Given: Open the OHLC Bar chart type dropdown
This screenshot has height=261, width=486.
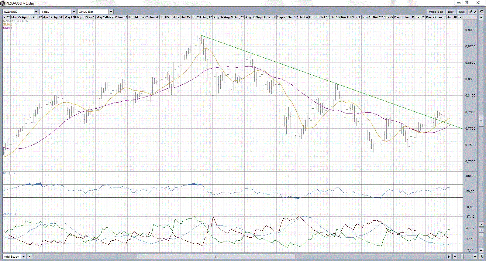Looking at the screenshot, I should tap(111, 12).
